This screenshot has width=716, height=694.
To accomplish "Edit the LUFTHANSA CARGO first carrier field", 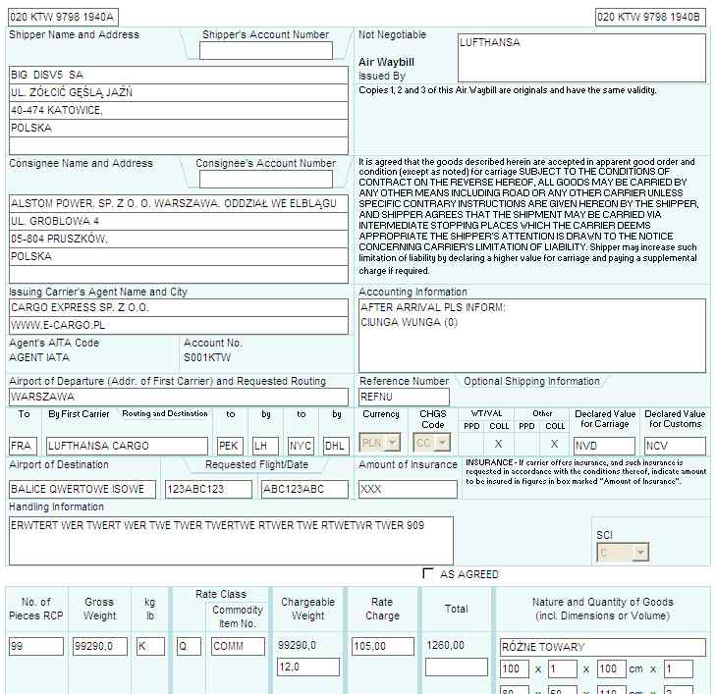I will pos(127,446).
